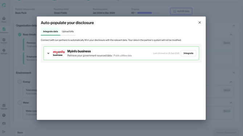Click the logout icon in the sidebar

click(x=4, y=132)
